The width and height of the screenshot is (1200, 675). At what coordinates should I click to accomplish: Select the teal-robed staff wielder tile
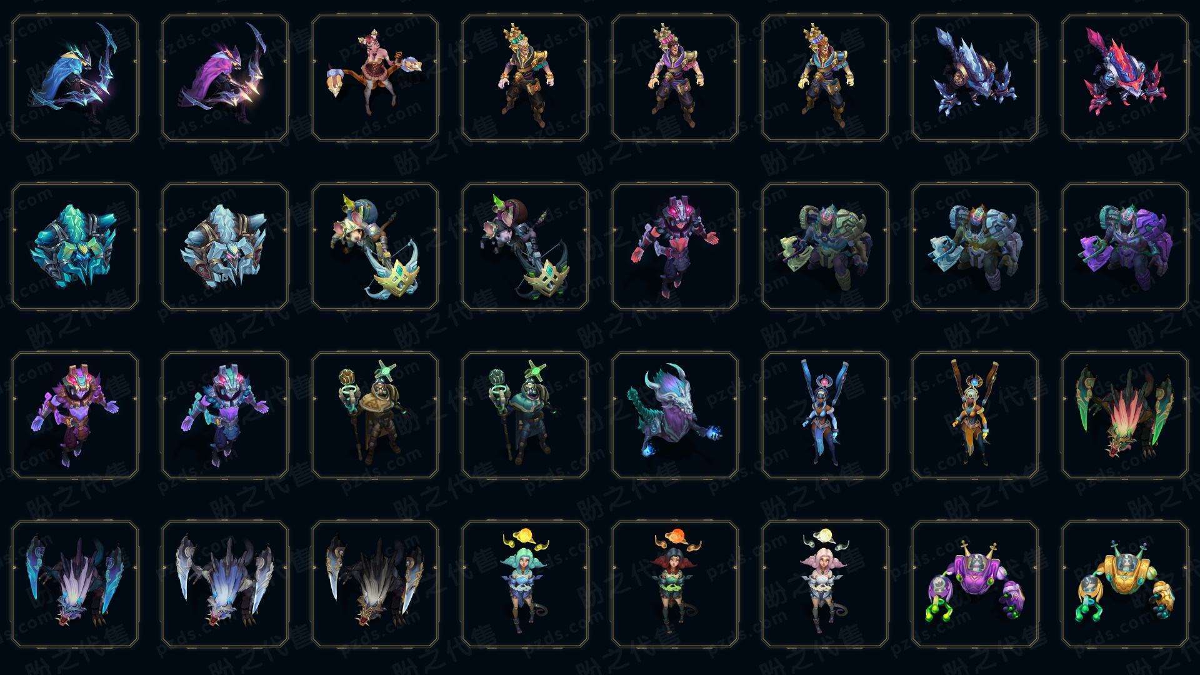[x=525, y=415]
